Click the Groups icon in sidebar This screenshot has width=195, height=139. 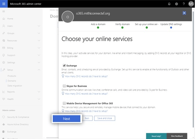(x=3, y=33)
